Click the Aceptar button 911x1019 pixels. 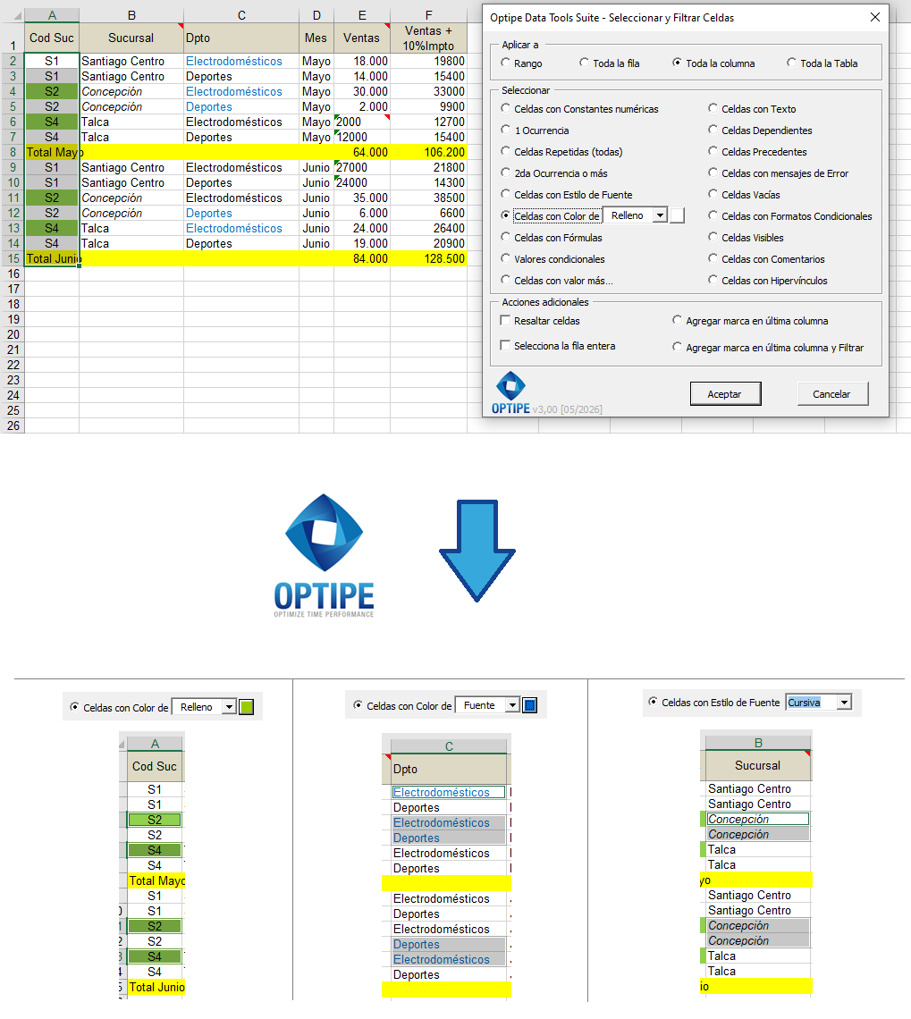coord(725,394)
